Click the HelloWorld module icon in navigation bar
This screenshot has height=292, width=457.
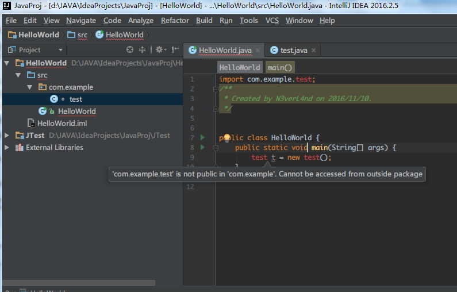click(12, 35)
